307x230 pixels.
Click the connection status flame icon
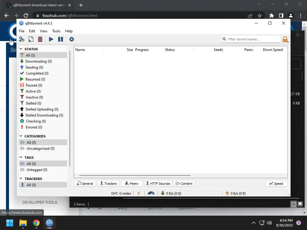tap(139, 193)
